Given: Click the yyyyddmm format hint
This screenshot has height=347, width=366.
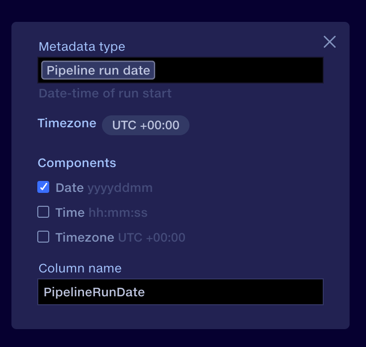Looking at the screenshot, I should tap(120, 188).
